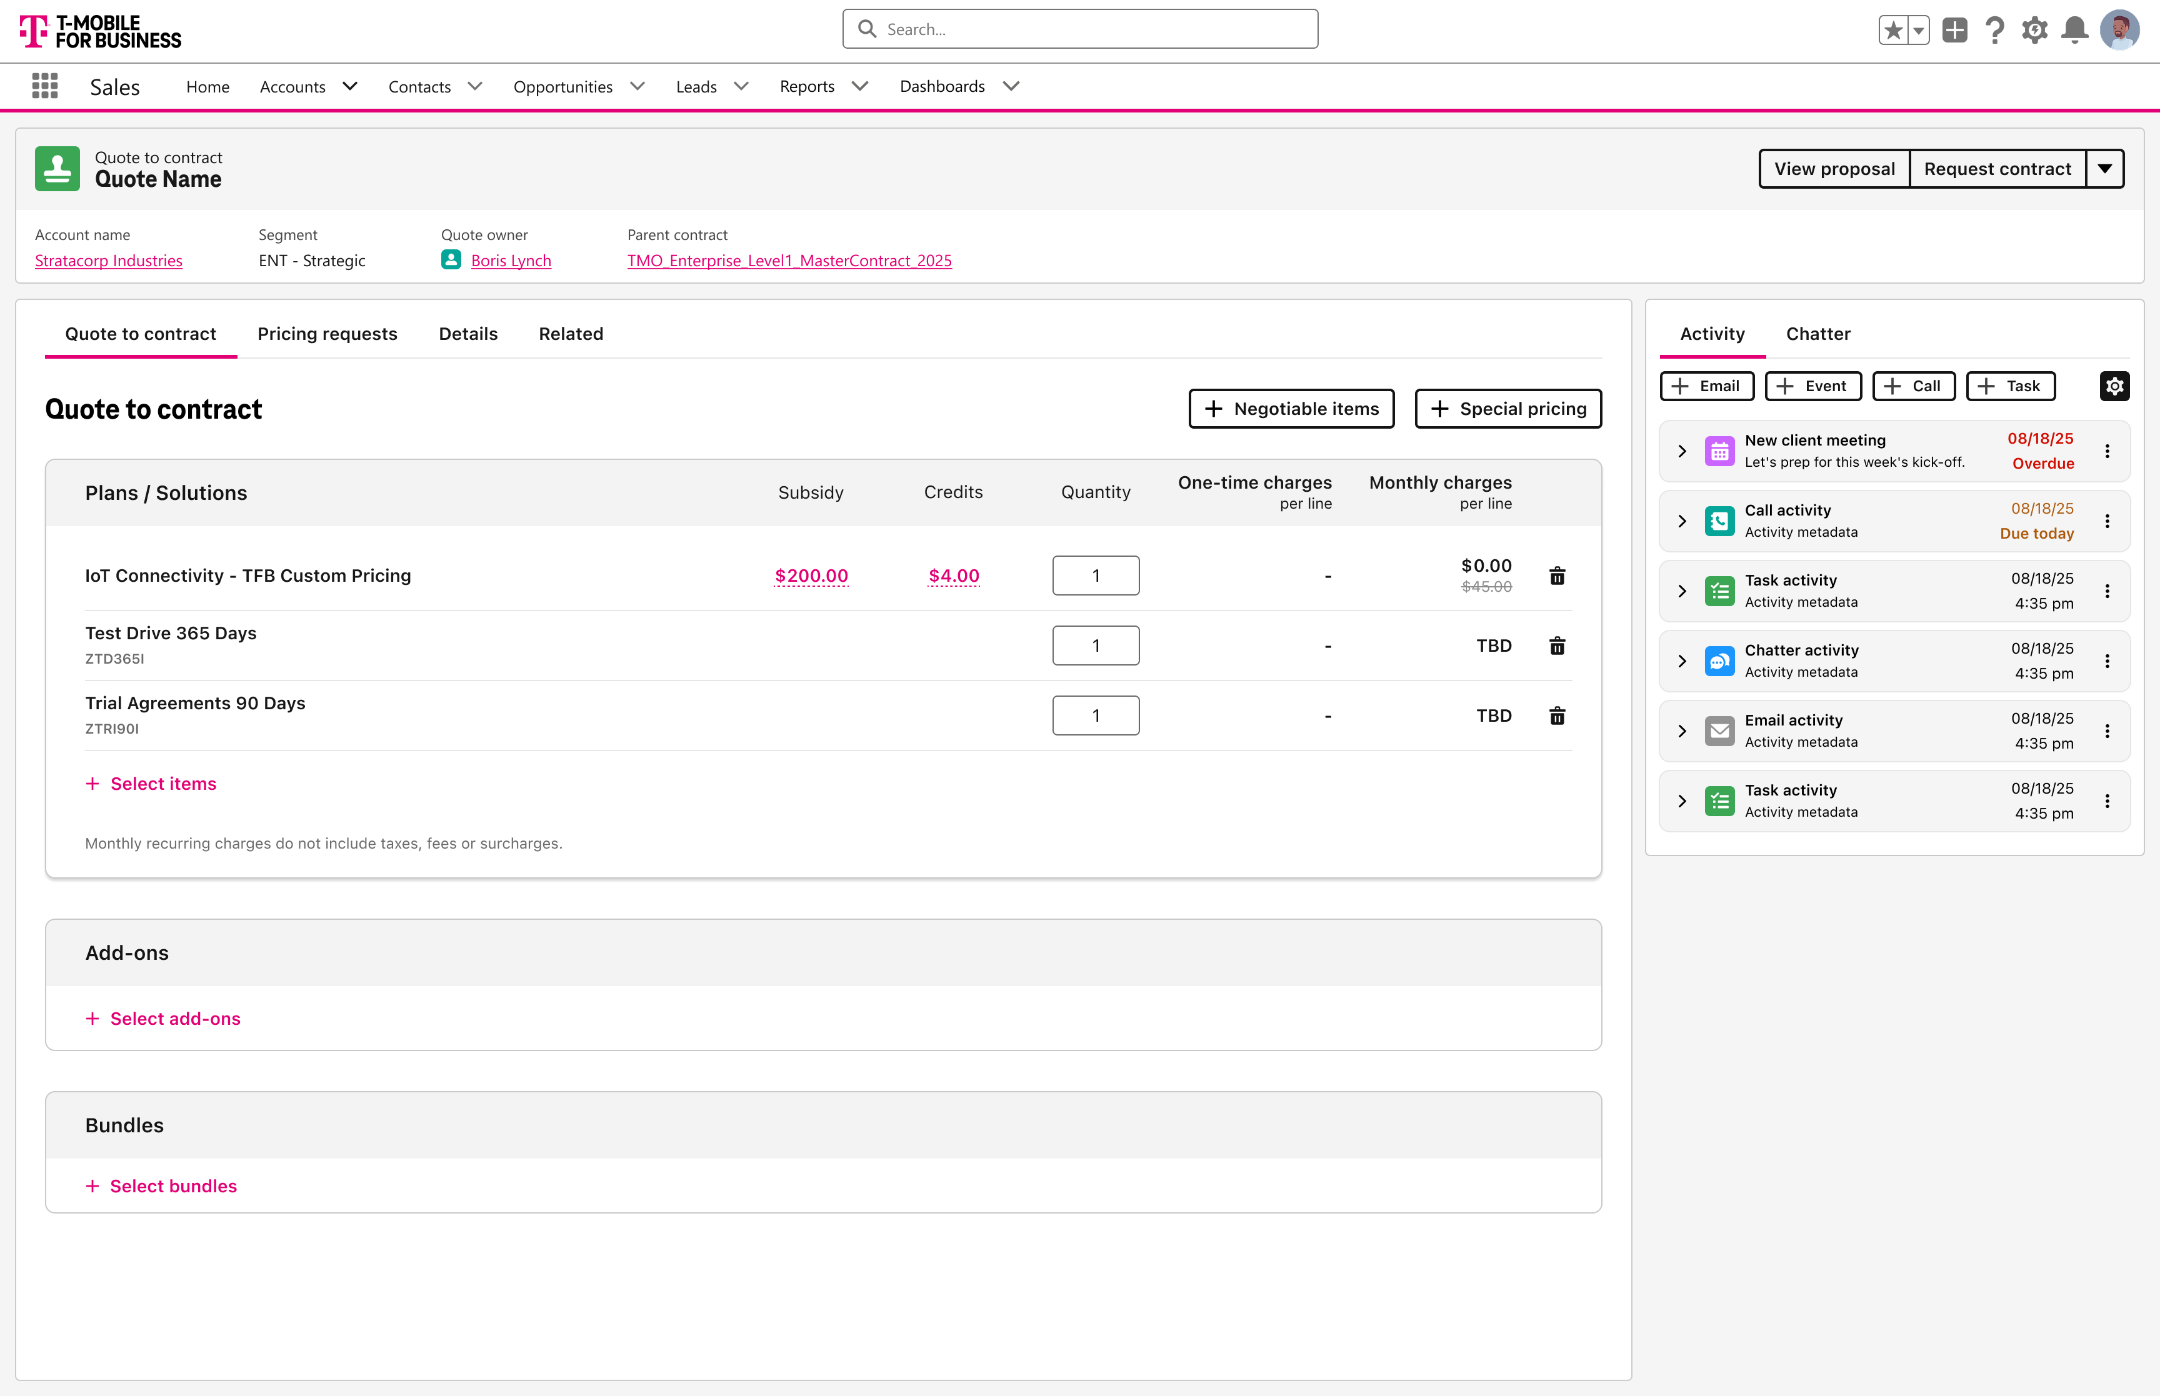
Task: Delete the Test Drive 365 Days item
Action: click(x=1557, y=646)
